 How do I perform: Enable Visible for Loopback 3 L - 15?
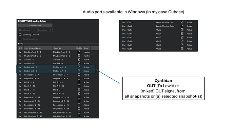click(x=79, y=105)
